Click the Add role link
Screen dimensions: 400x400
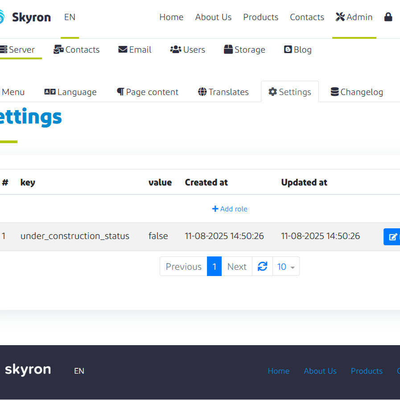[230, 209]
